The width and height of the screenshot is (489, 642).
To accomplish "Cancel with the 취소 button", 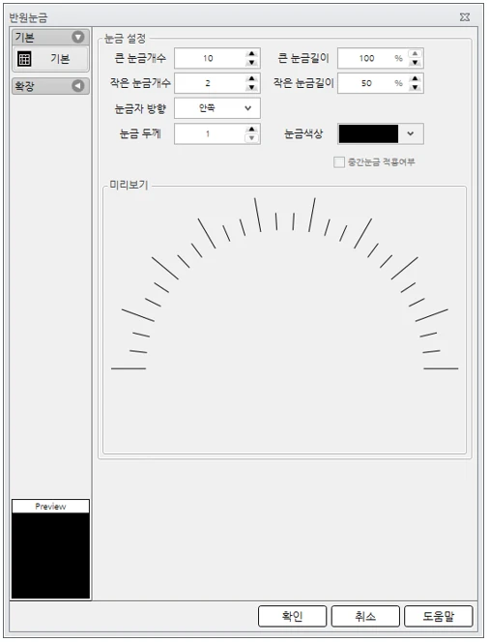I will click(x=365, y=616).
